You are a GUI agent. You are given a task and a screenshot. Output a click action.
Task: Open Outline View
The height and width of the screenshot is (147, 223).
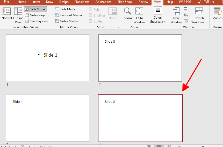click(18, 15)
